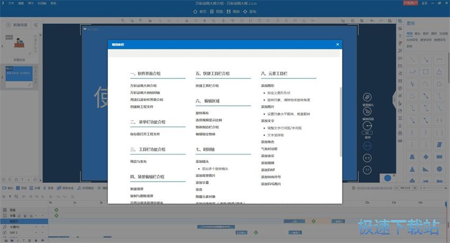450x243 pixels.
Task: Click the 字幕 subtitle timeline button
Action: 35,188
